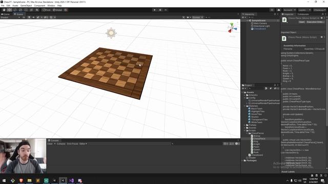Viewport: 328px width, 184px height.
Task: Toggle grid snapping icon
Action: (x=66, y=10)
